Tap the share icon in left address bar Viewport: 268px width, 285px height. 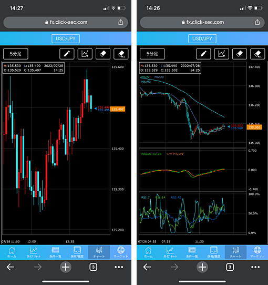pyautogui.click(x=121, y=22)
